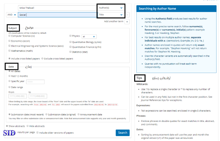The image size is (220, 141).
Task: Check the Computer Science (cs) box
Action: 10,36
